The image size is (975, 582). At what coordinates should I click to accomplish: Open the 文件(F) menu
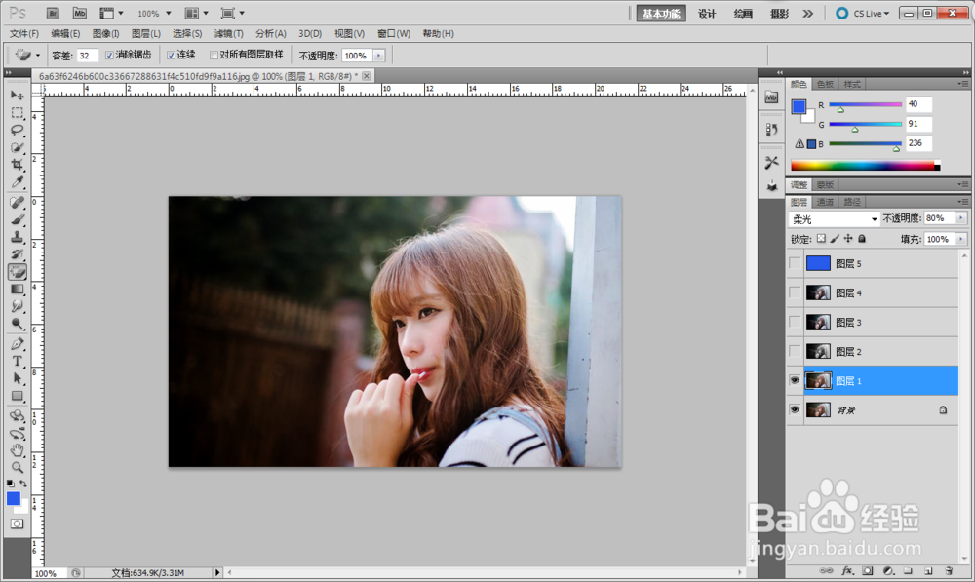point(23,33)
